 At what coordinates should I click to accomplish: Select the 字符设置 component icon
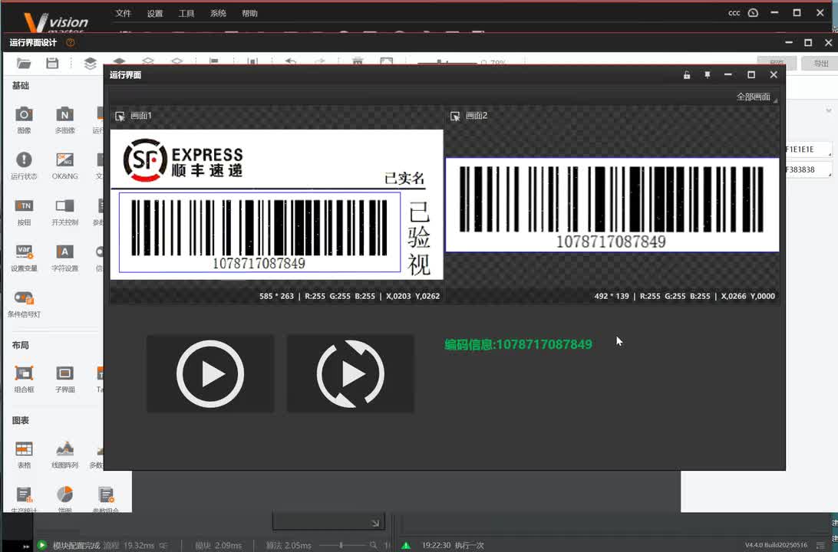pyautogui.click(x=64, y=251)
